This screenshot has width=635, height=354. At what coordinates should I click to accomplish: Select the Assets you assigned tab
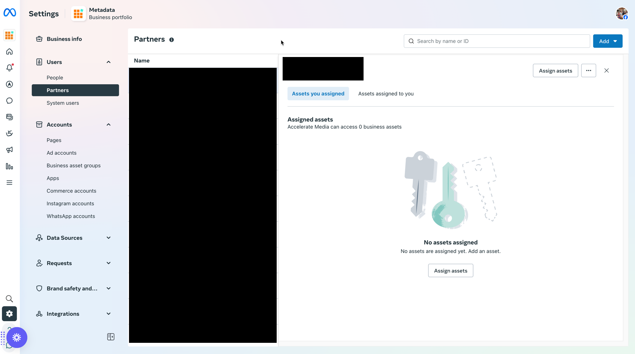click(x=318, y=94)
